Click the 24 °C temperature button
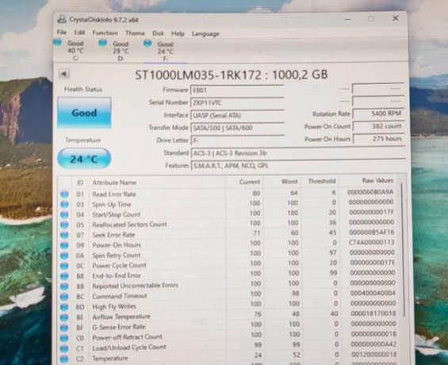This screenshot has height=365, width=448. (x=84, y=159)
